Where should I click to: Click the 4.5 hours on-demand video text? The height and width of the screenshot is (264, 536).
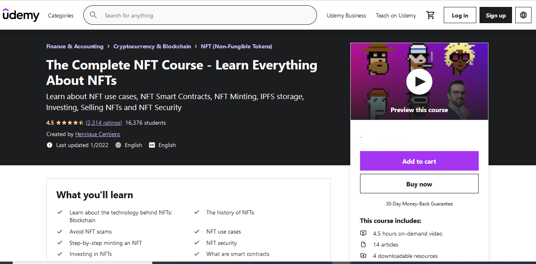[408, 234]
